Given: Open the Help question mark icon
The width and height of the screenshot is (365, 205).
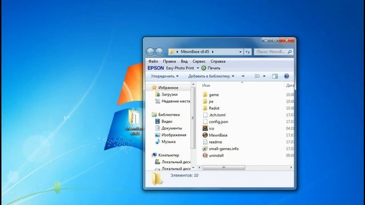Looking at the screenshot, I should (286, 76).
